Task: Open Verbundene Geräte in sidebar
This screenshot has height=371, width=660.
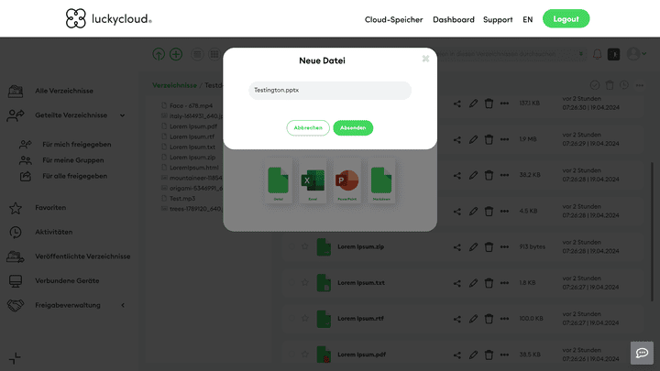Action: click(x=67, y=280)
